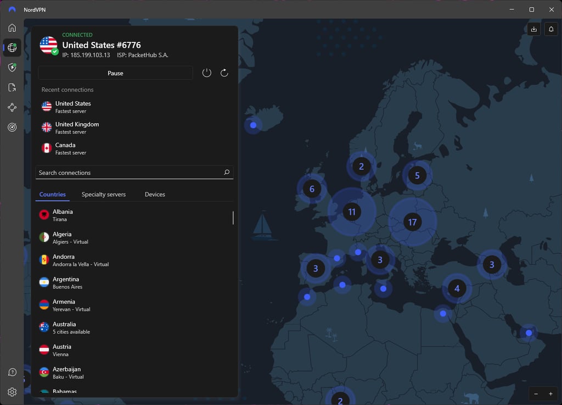
Task: Click the download icon at map top
Action: [533, 29]
